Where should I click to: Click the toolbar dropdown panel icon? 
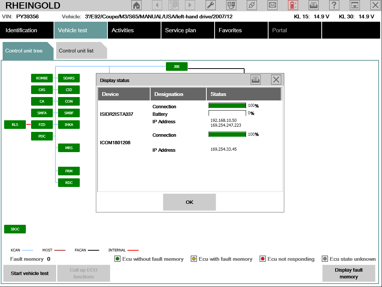[354, 5]
